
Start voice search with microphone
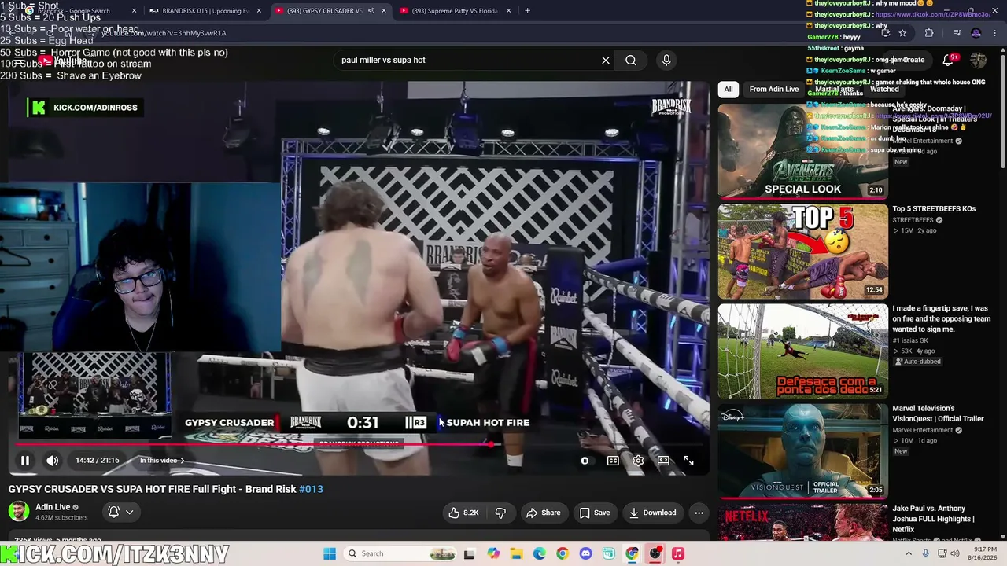[666, 60]
